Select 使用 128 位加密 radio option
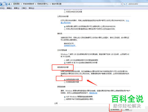This screenshot has width=148, height=112. (x=65, y=60)
